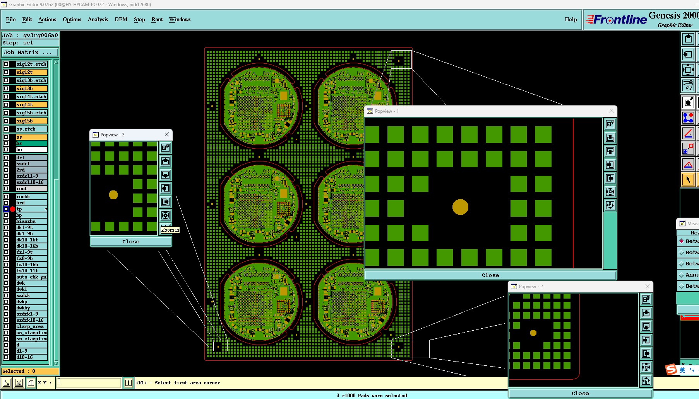Viewport: 699px width, 399px height.
Task: Click the pan-left view icon in right toolbar
Action: [x=688, y=54]
